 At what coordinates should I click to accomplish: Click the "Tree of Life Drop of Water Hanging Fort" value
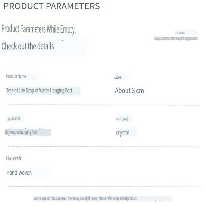[x=39, y=91]
